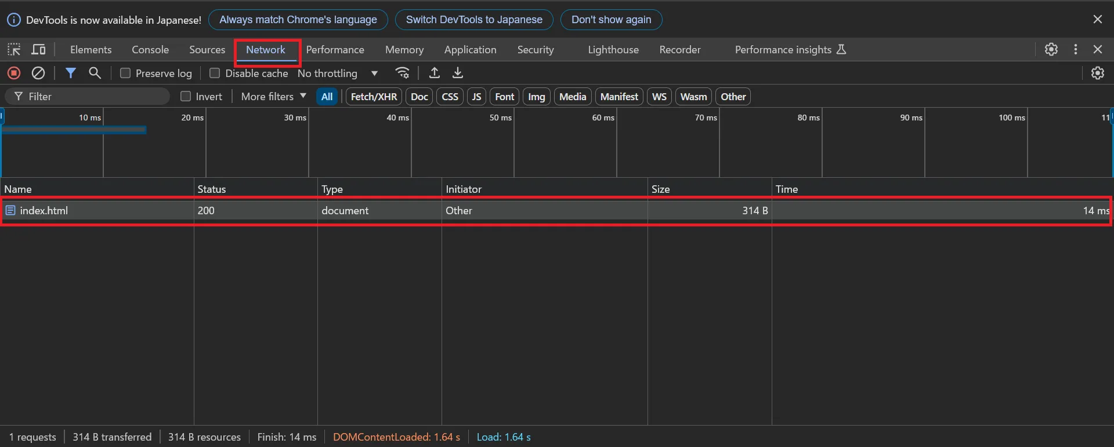Filter requests by CSS type
The width and height of the screenshot is (1114, 447).
450,97
